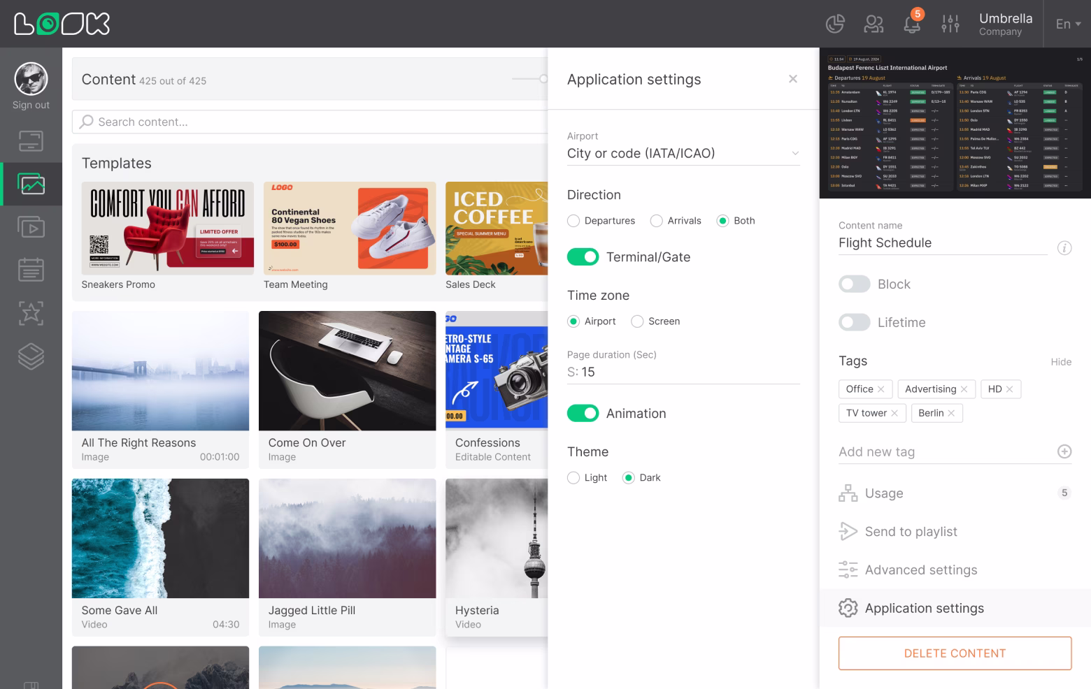This screenshot has width=1091, height=689.
Task: Open the Schedule calendar sidebar icon
Action: pyautogui.click(x=31, y=270)
